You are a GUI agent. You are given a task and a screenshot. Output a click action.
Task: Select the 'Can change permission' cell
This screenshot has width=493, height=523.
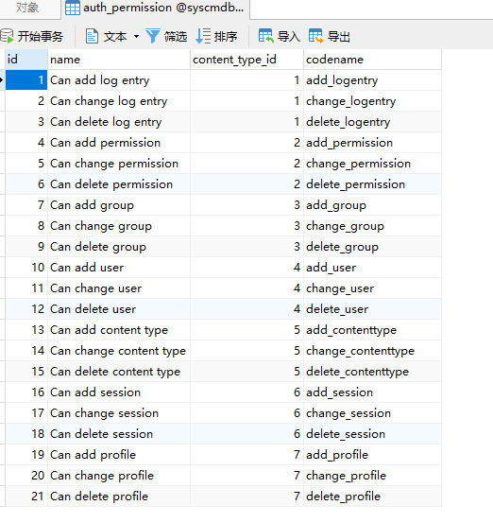point(119,164)
